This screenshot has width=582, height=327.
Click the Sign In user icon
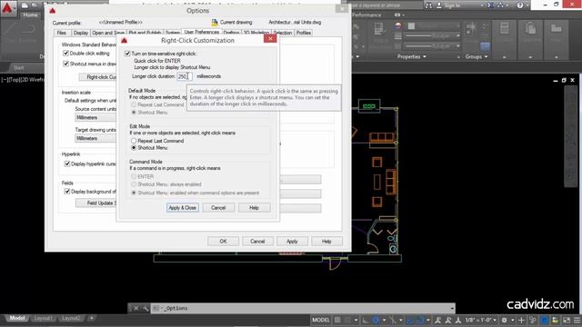(x=438, y=5)
